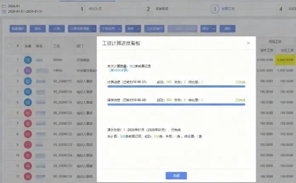Click employee number 90_GS00120
This screenshot has height=183, width=296.
pyautogui.click(x=63, y=113)
